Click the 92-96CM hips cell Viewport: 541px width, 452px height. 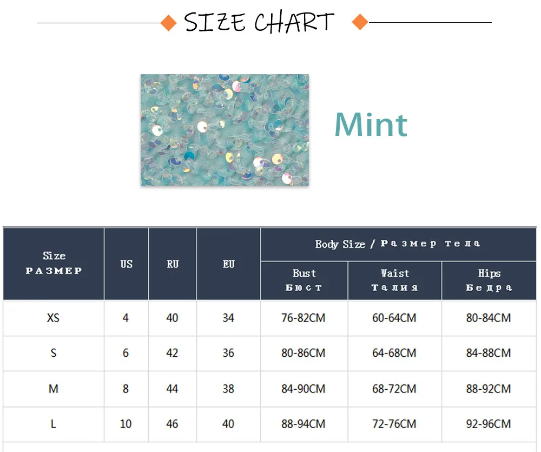(x=489, y=424)
